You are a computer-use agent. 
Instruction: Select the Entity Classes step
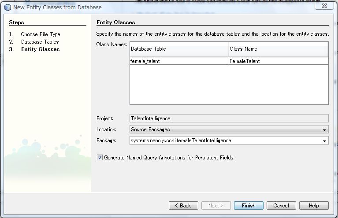click(40, 49)
